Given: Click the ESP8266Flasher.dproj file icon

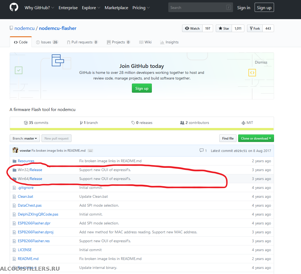Looking at the screenshot, I should point(14,232).
